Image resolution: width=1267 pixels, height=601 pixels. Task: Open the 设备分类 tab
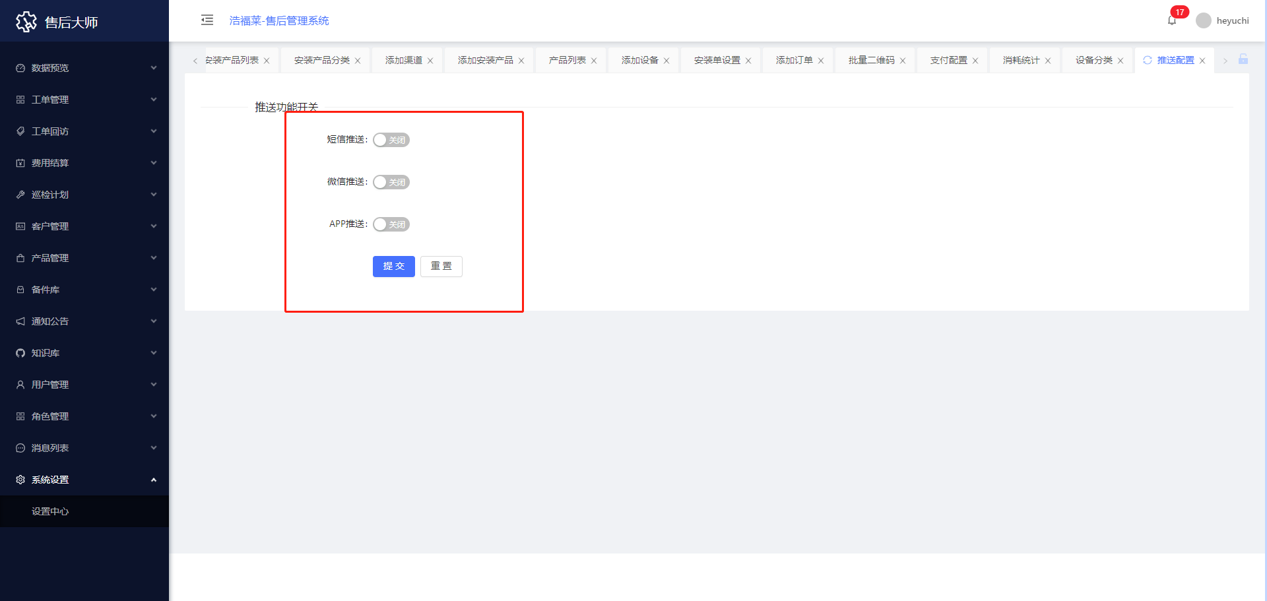pyautogui.click(x=1093, y=60)
